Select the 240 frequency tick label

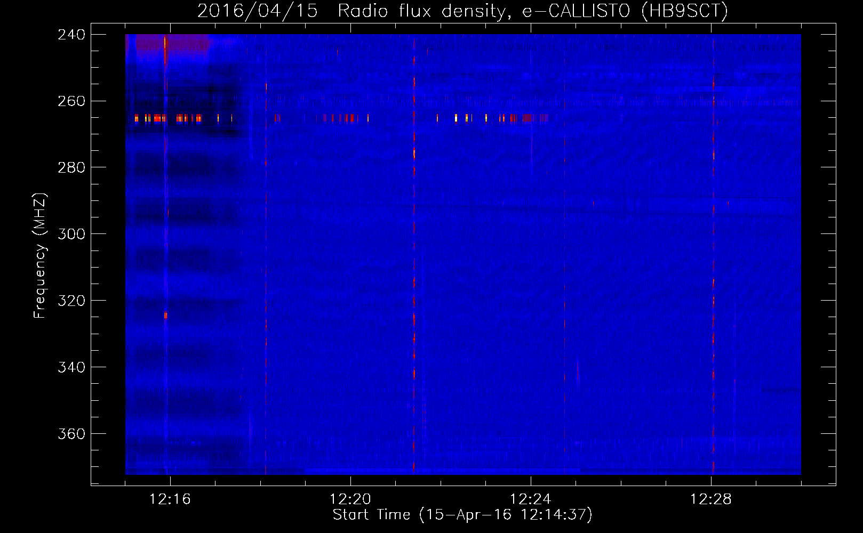tap(71, 35)
